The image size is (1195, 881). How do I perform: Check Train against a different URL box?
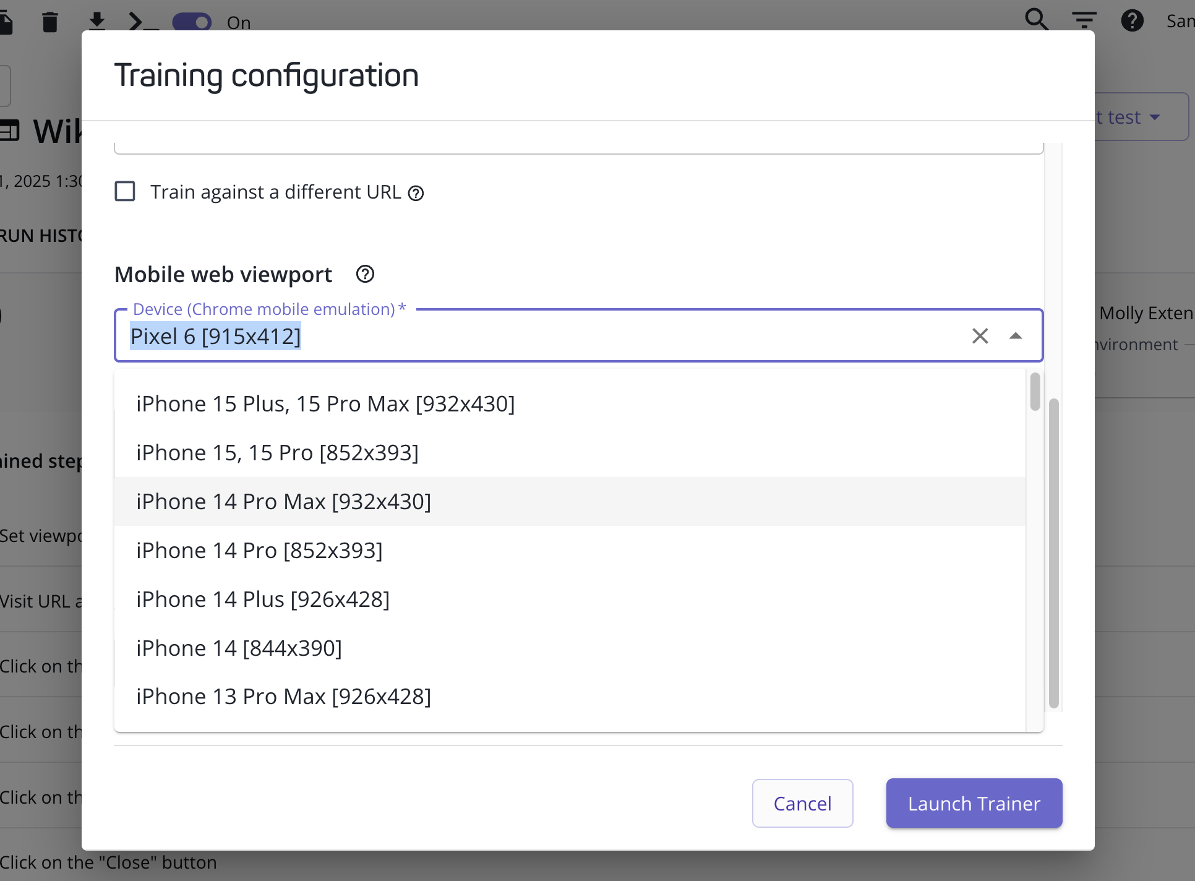tap(125, 192)
